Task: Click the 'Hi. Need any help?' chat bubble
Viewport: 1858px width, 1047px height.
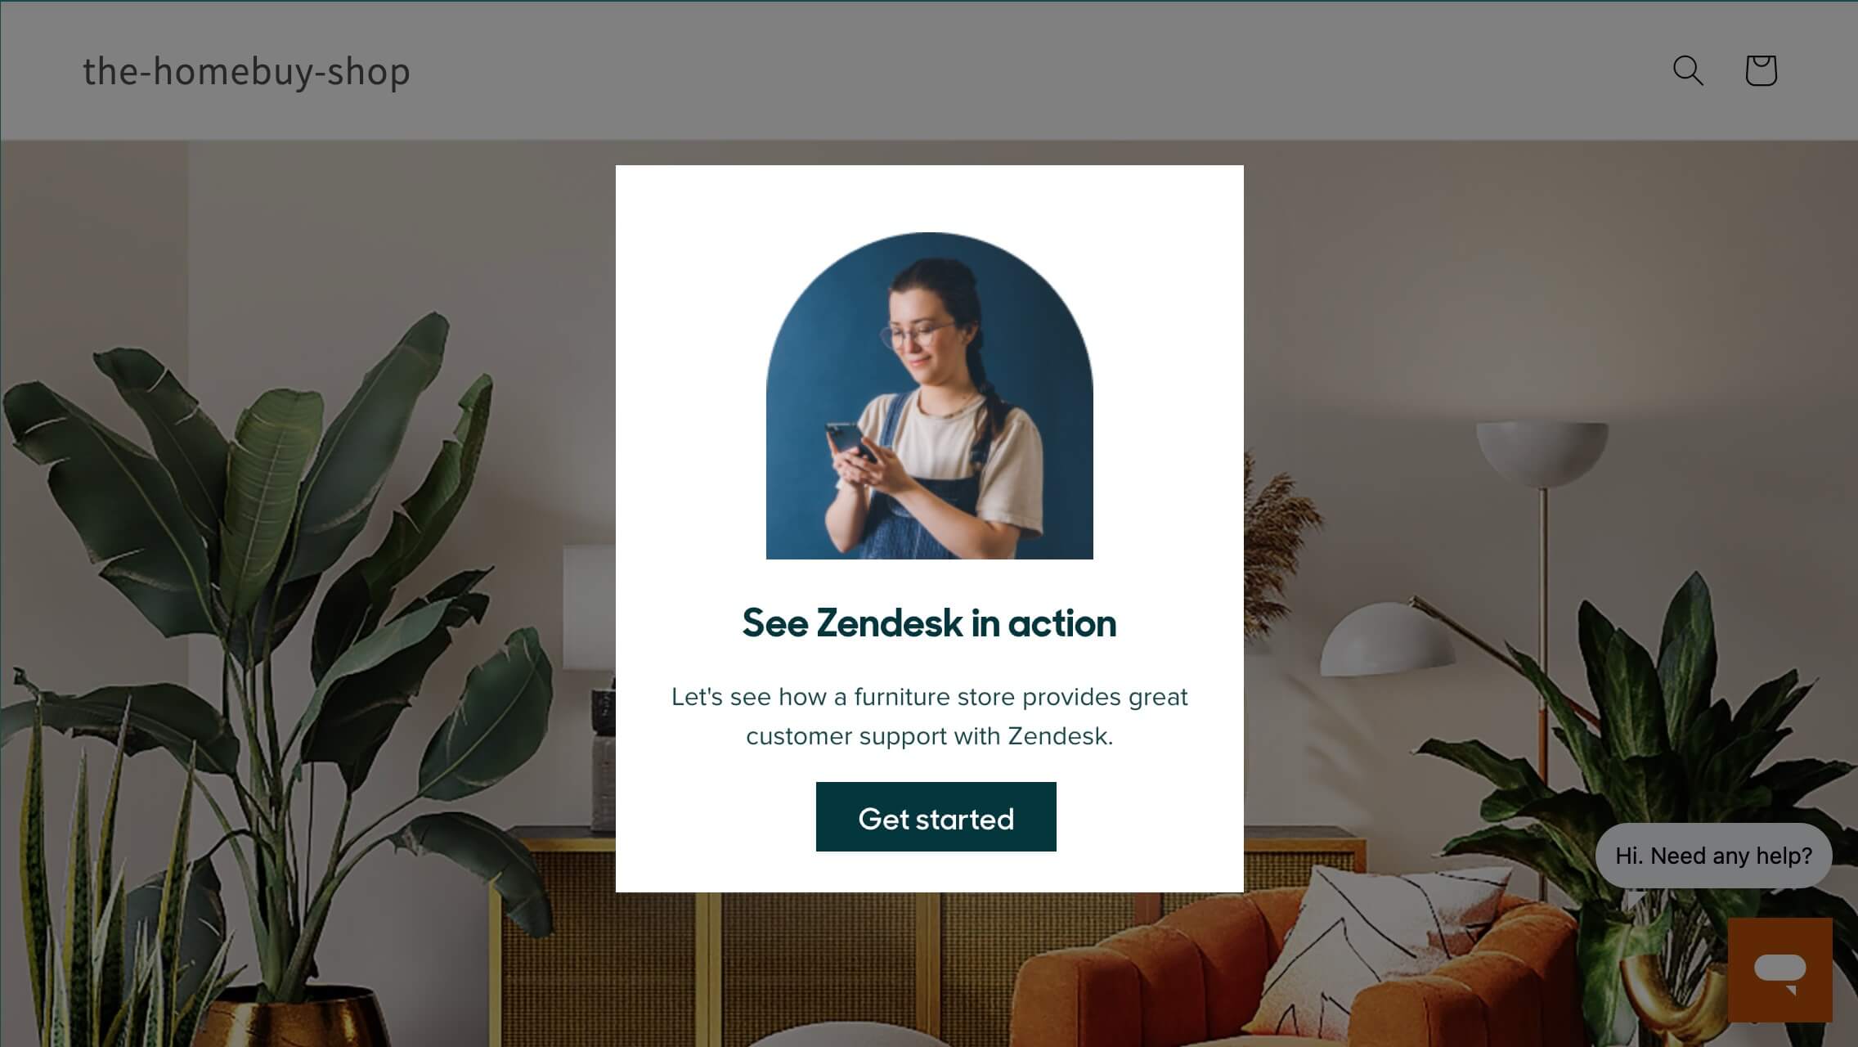Action: (1713, 856)
